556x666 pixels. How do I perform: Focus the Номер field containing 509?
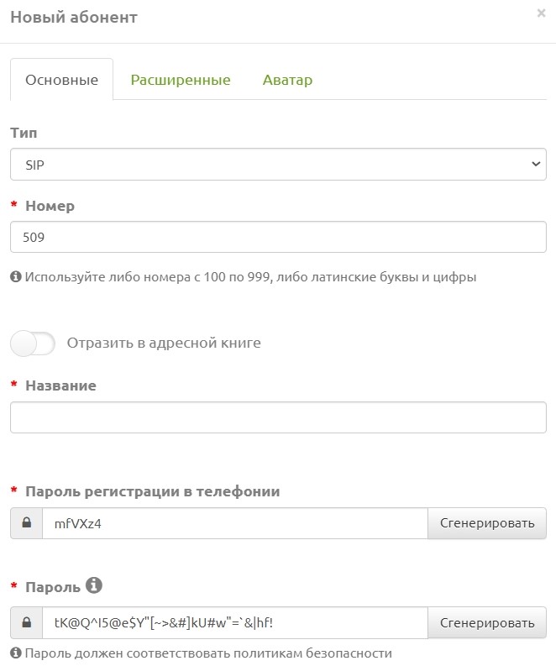tap(278, 237)
